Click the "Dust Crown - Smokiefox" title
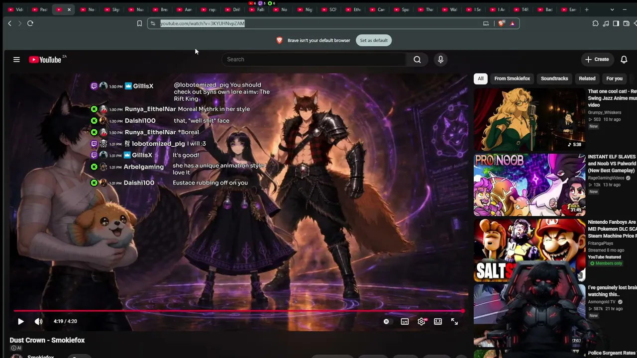637x358 pixels. 47,340
